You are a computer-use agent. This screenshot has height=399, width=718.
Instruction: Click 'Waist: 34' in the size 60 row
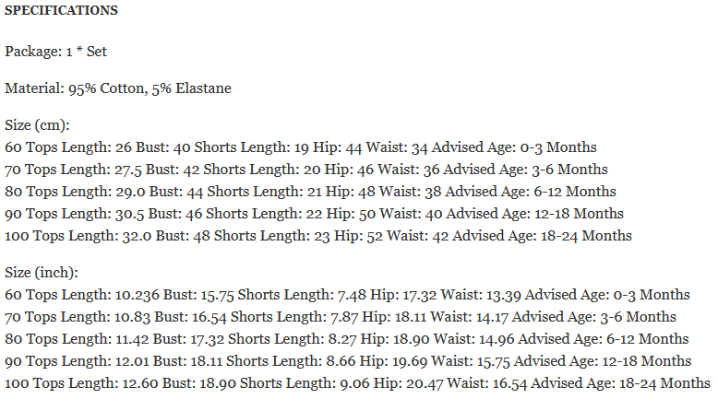coord(402,147)
